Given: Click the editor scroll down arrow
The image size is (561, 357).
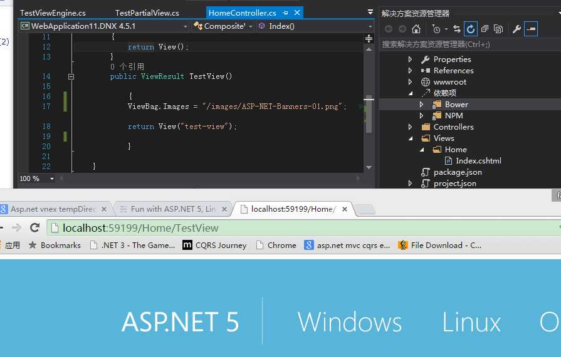Looking at the screenshot, I should coord(369,167).
